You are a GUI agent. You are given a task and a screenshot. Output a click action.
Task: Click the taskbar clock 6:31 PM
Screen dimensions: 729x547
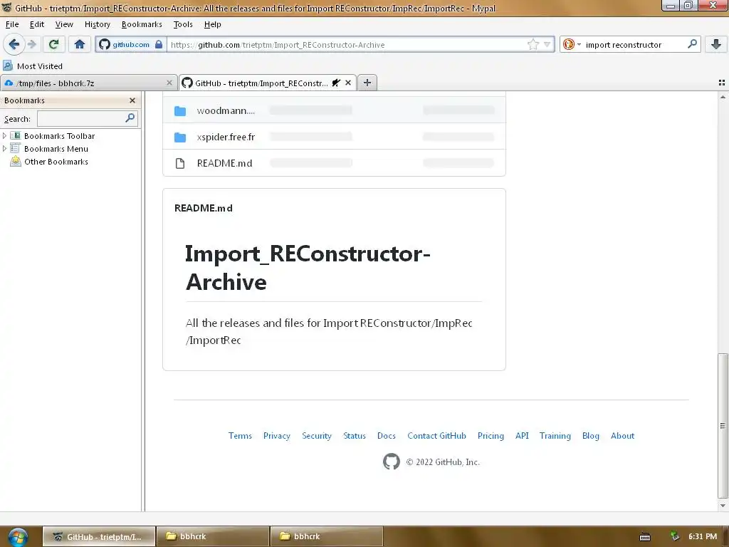point(703,536)
